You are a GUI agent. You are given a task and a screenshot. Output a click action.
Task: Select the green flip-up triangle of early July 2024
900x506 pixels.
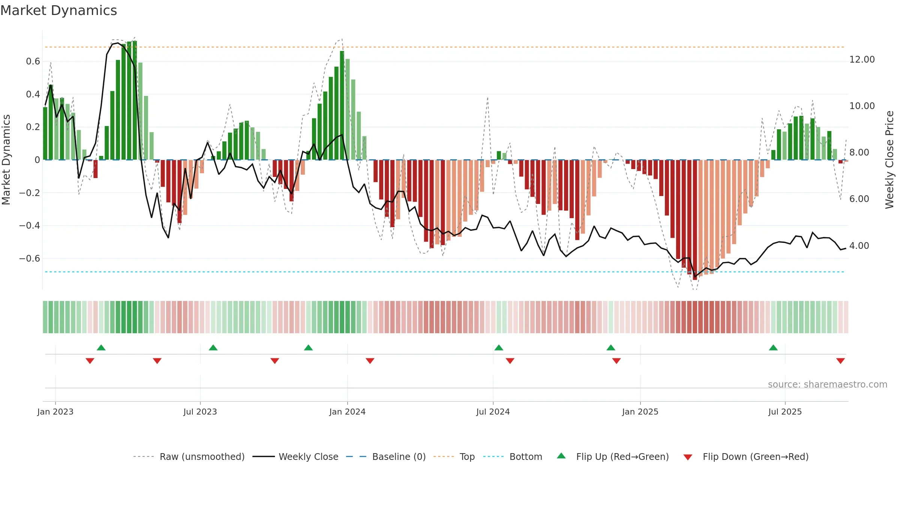pos(499,347)
